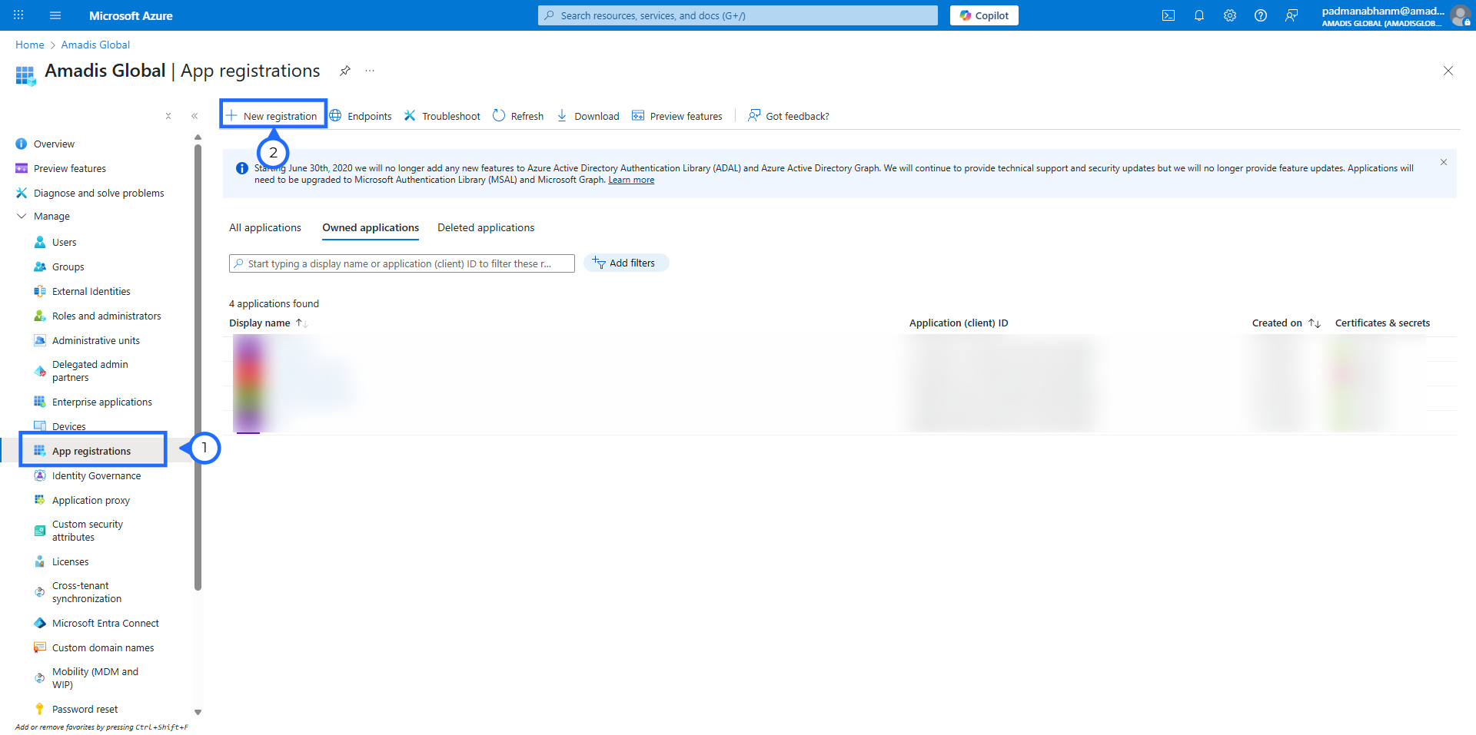Open the Troubleshoot tool
This screenshot has height=735, width=1476.
coord(442,116)
